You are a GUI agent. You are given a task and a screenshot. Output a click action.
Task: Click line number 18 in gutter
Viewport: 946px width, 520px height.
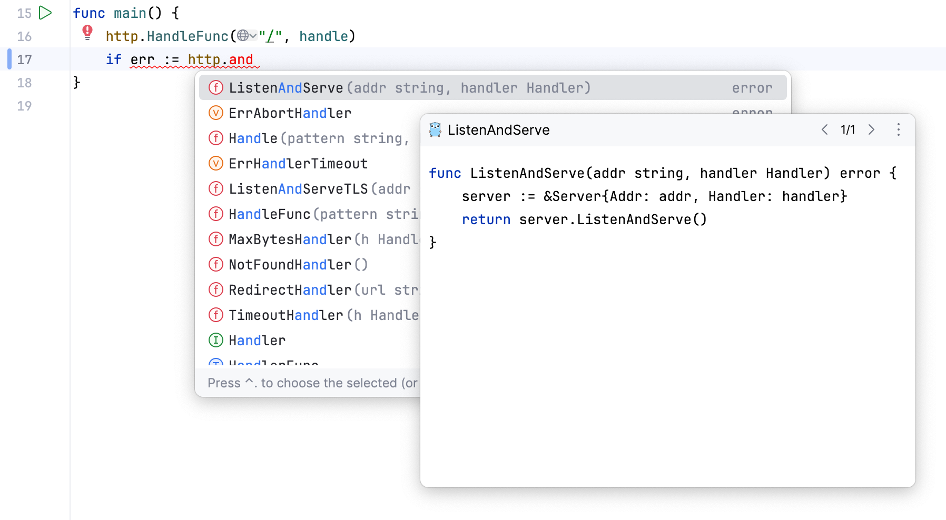coord(24,83)
